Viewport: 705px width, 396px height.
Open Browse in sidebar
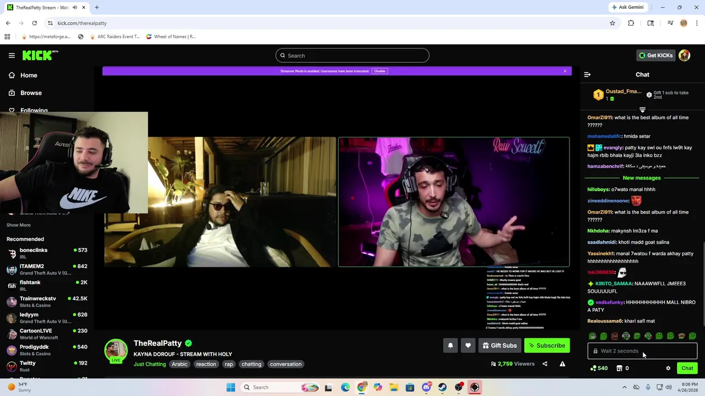(x=31, y=93)
